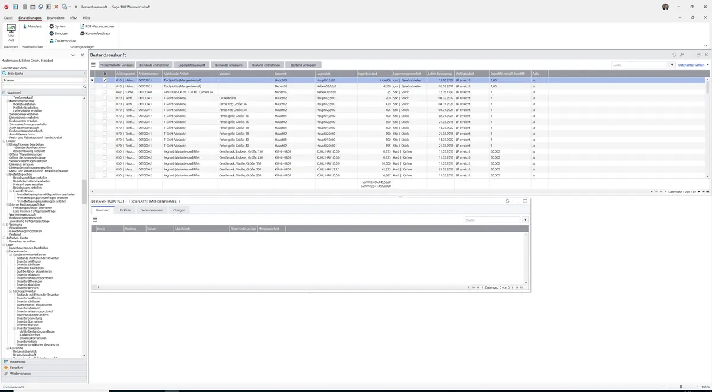The height and width of the screenshot is (392, 712).
Task: Open Kundenfeedback from the ribbon
Action: (95, 33)
